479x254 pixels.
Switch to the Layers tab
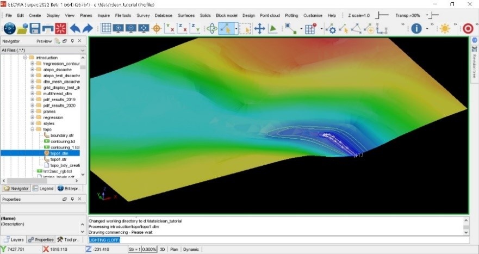coord(14,240)
